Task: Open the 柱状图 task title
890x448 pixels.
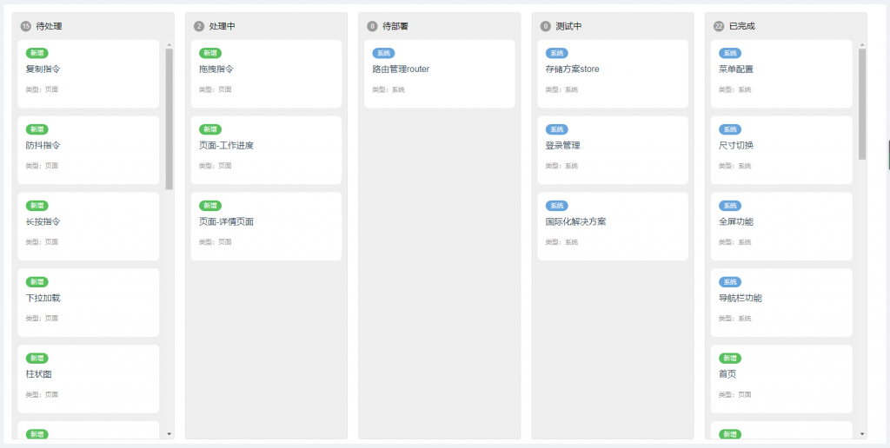Action: coord(38,374)
